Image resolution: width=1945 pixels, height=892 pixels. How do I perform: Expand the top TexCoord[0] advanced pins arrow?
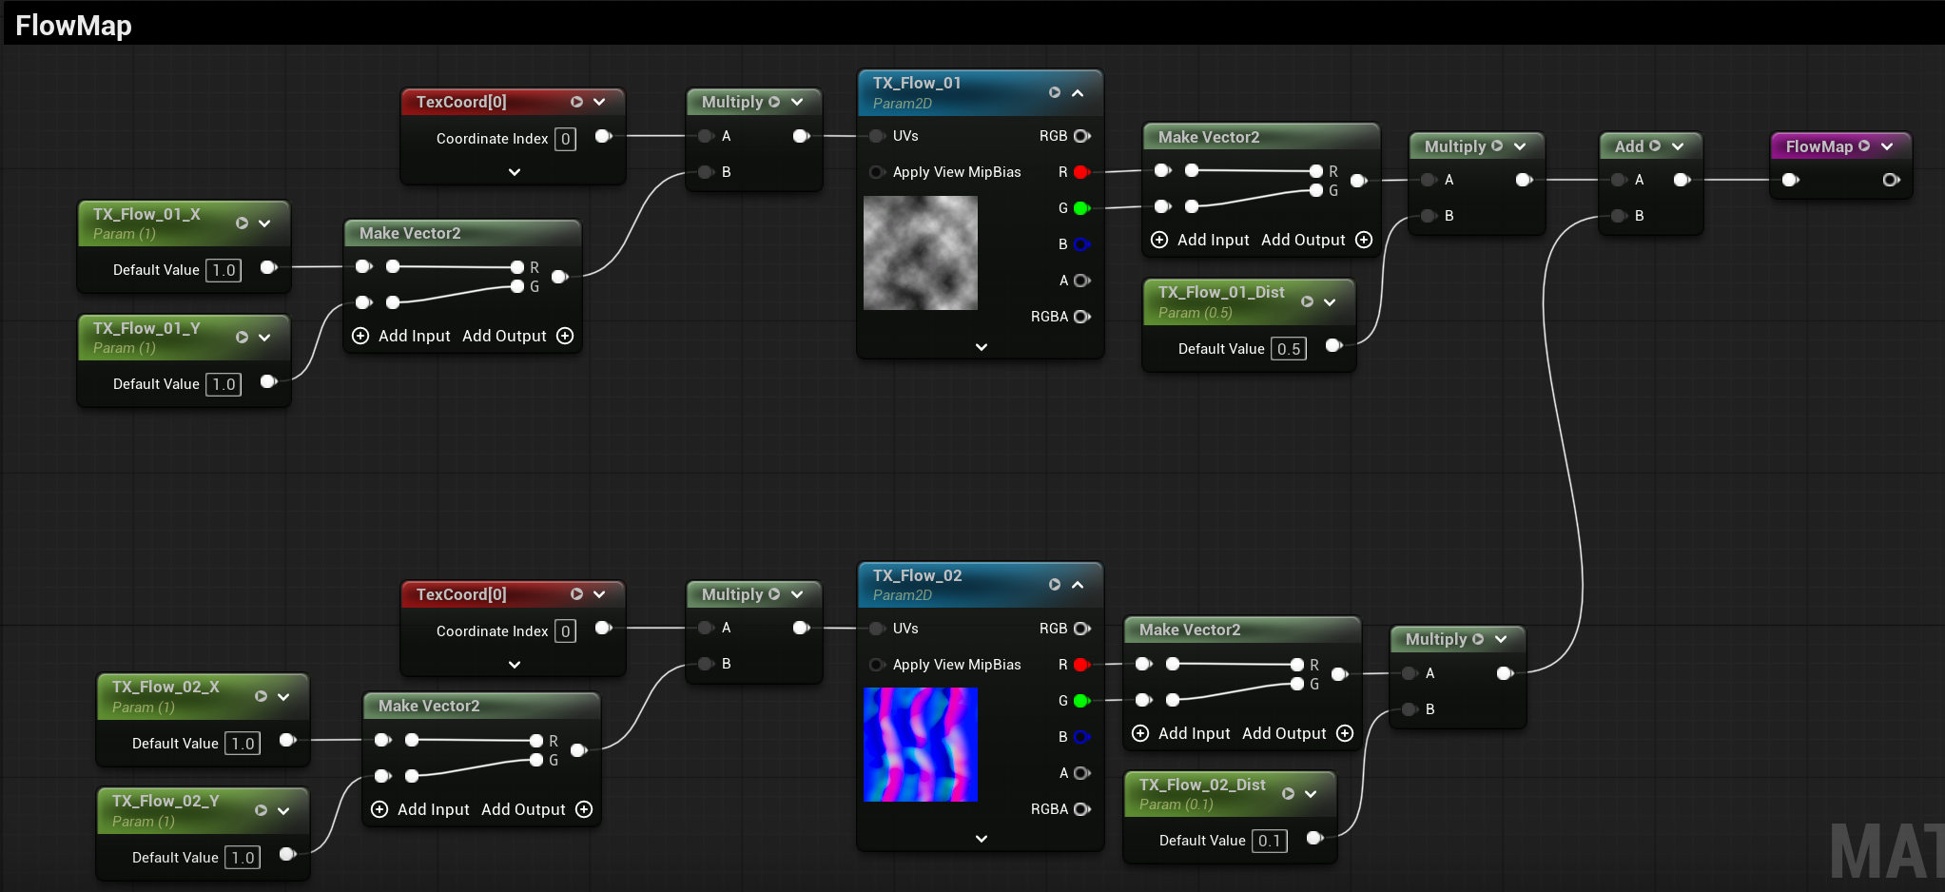click(515, 172)
